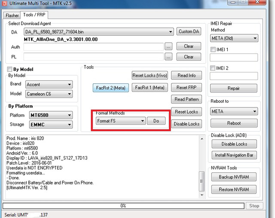
Task: Open the Storage dropdown showing EMMC
Action: tap(51, 125)
